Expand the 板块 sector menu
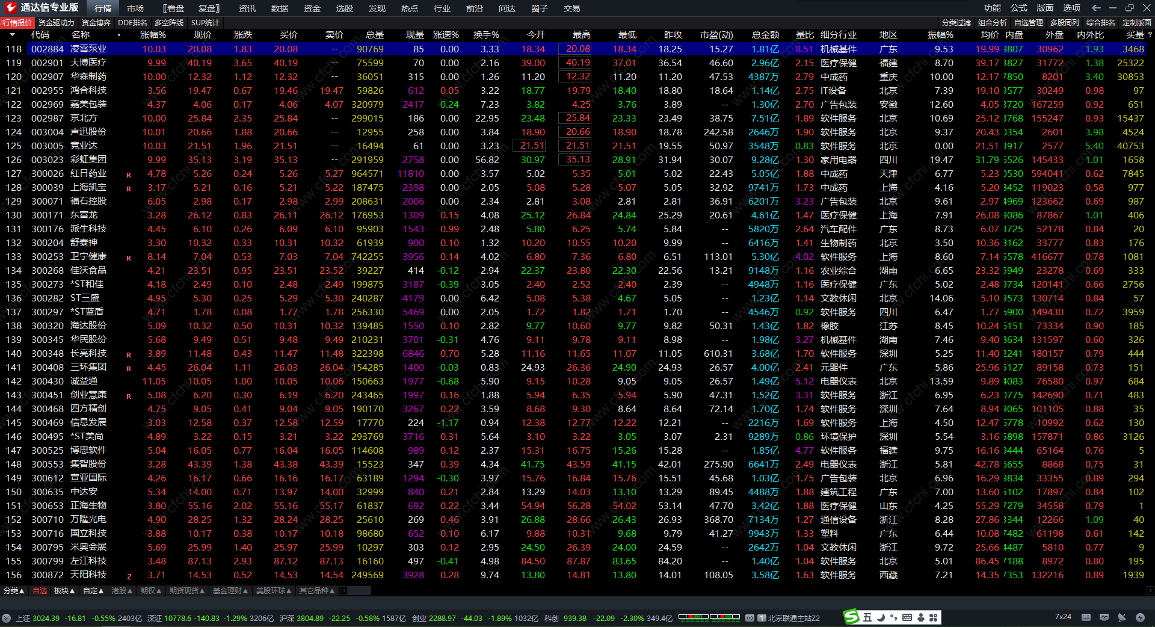 tap(64, 591)
